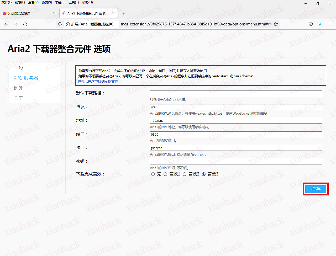Select the 一般 sidebar section
This screenshot has width=336, height=256.
pyautogui.click(x=34, y=68)
